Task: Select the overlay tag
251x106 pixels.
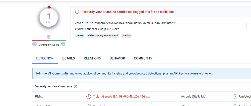Action: (x=126, y=35)
